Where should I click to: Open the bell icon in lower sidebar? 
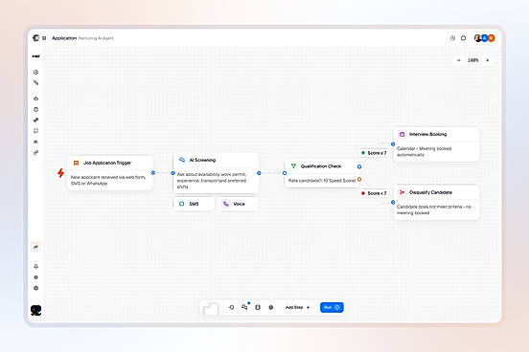(x=35, y=267)
